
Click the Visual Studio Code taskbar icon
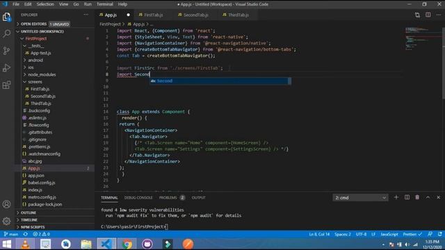(x=106, y=244)
